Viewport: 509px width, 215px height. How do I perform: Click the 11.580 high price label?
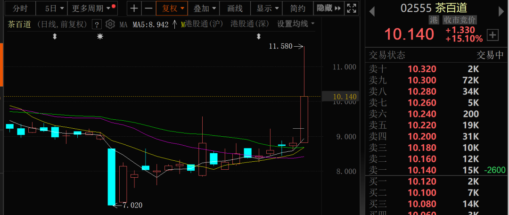click(280, 47)
